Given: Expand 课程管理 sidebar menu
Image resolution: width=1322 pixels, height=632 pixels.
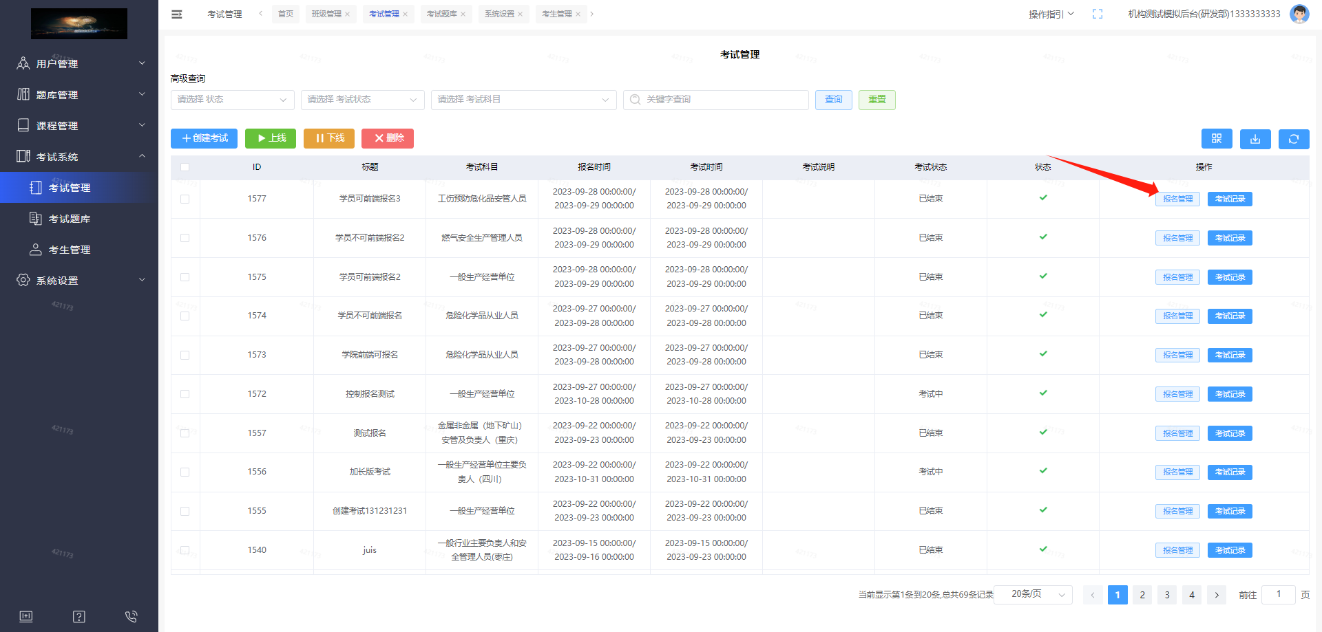Looking at the screenshot, I should (x=79, y=125).
